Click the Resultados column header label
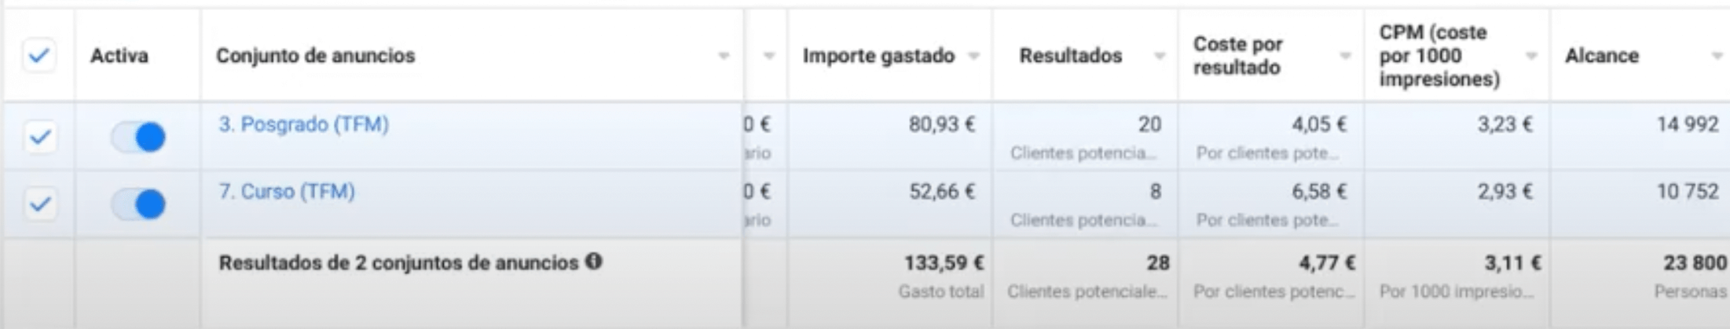1730x329 pixels. 1071,56
